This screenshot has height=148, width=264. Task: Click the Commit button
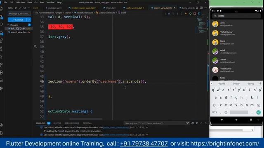[17, 20]
